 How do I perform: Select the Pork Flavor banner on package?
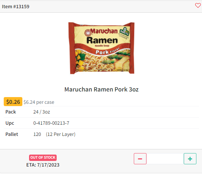(108, 52)
